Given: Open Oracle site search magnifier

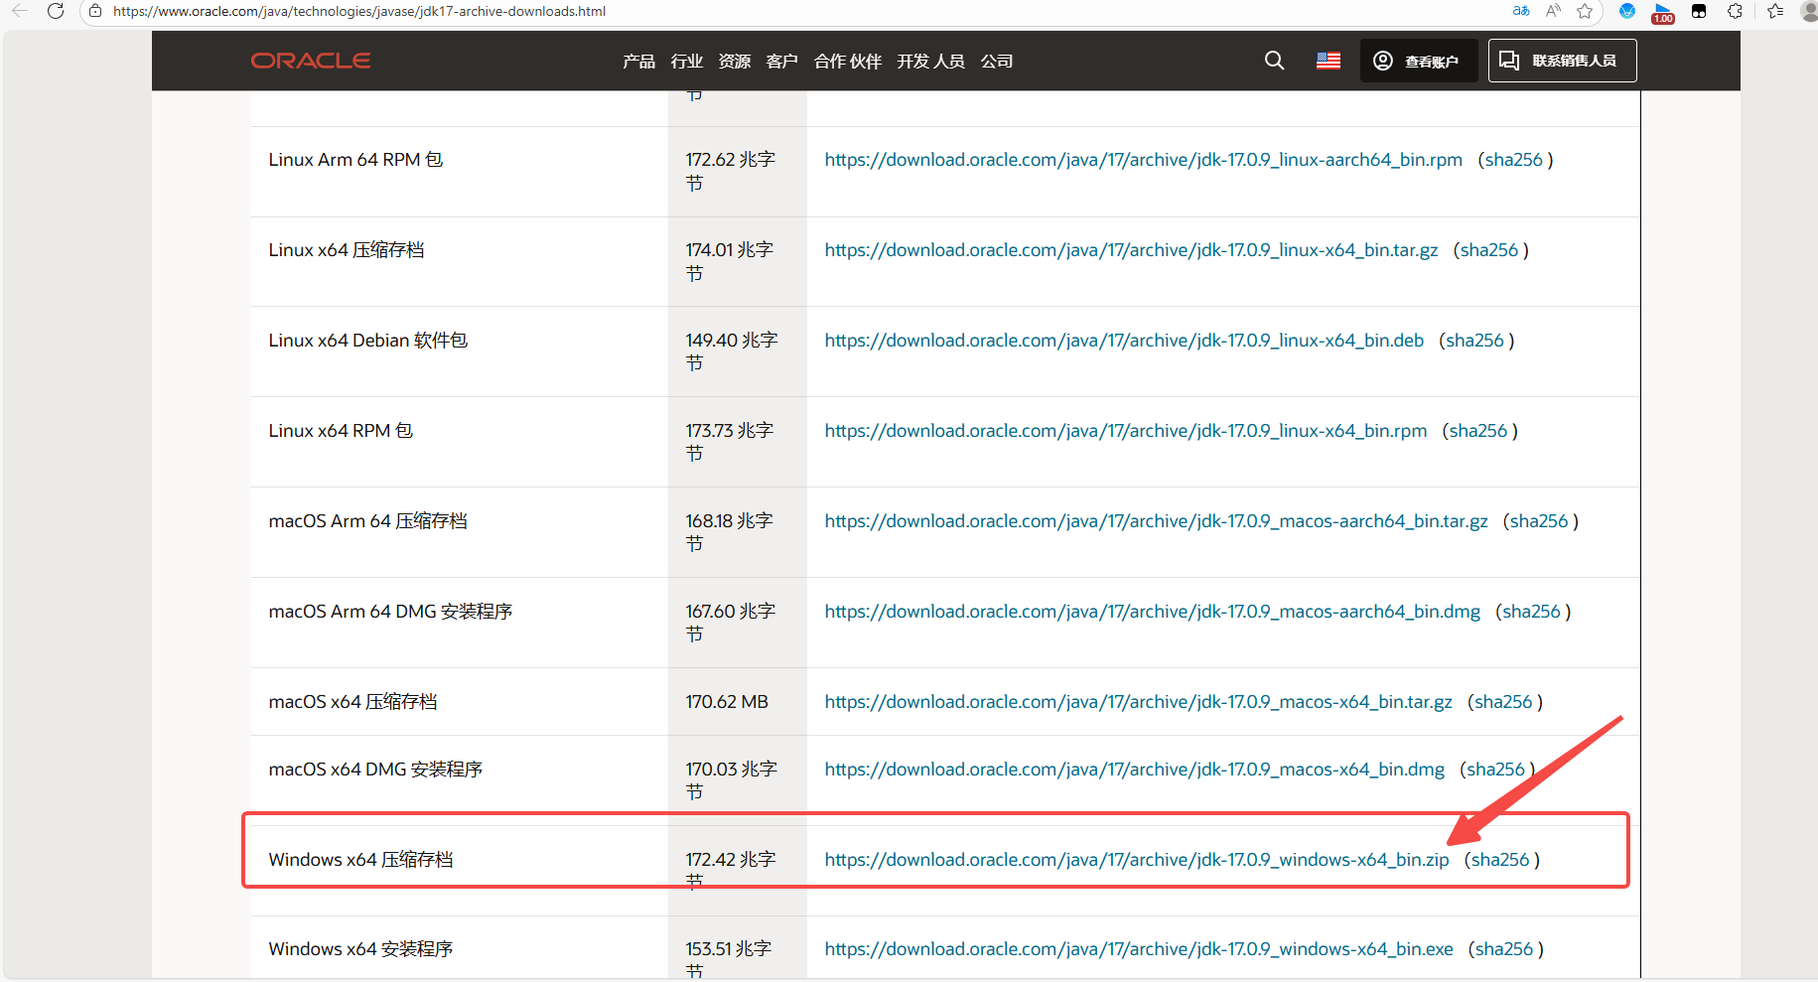Looking at the screenshot, I should click(x=1274, y=61).
